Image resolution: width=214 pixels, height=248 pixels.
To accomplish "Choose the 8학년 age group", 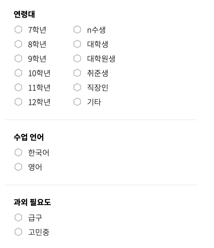I will pyautogui.click(x=18, y=44).
